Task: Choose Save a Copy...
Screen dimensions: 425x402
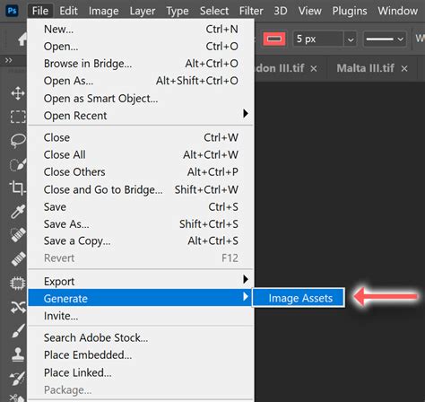Action: coord(141,240)
